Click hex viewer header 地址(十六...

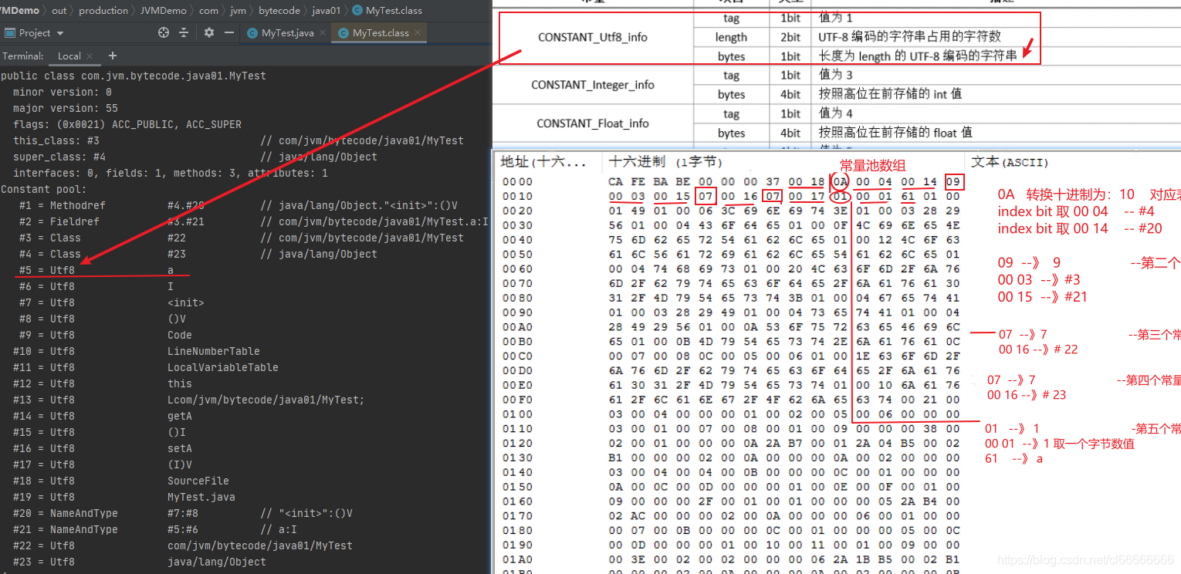(543, 161)
